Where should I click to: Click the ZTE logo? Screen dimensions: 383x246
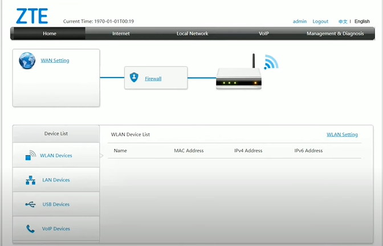coord(32,16)
